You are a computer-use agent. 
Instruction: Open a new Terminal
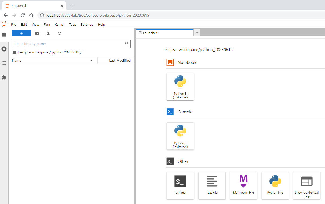coord(180,186)
